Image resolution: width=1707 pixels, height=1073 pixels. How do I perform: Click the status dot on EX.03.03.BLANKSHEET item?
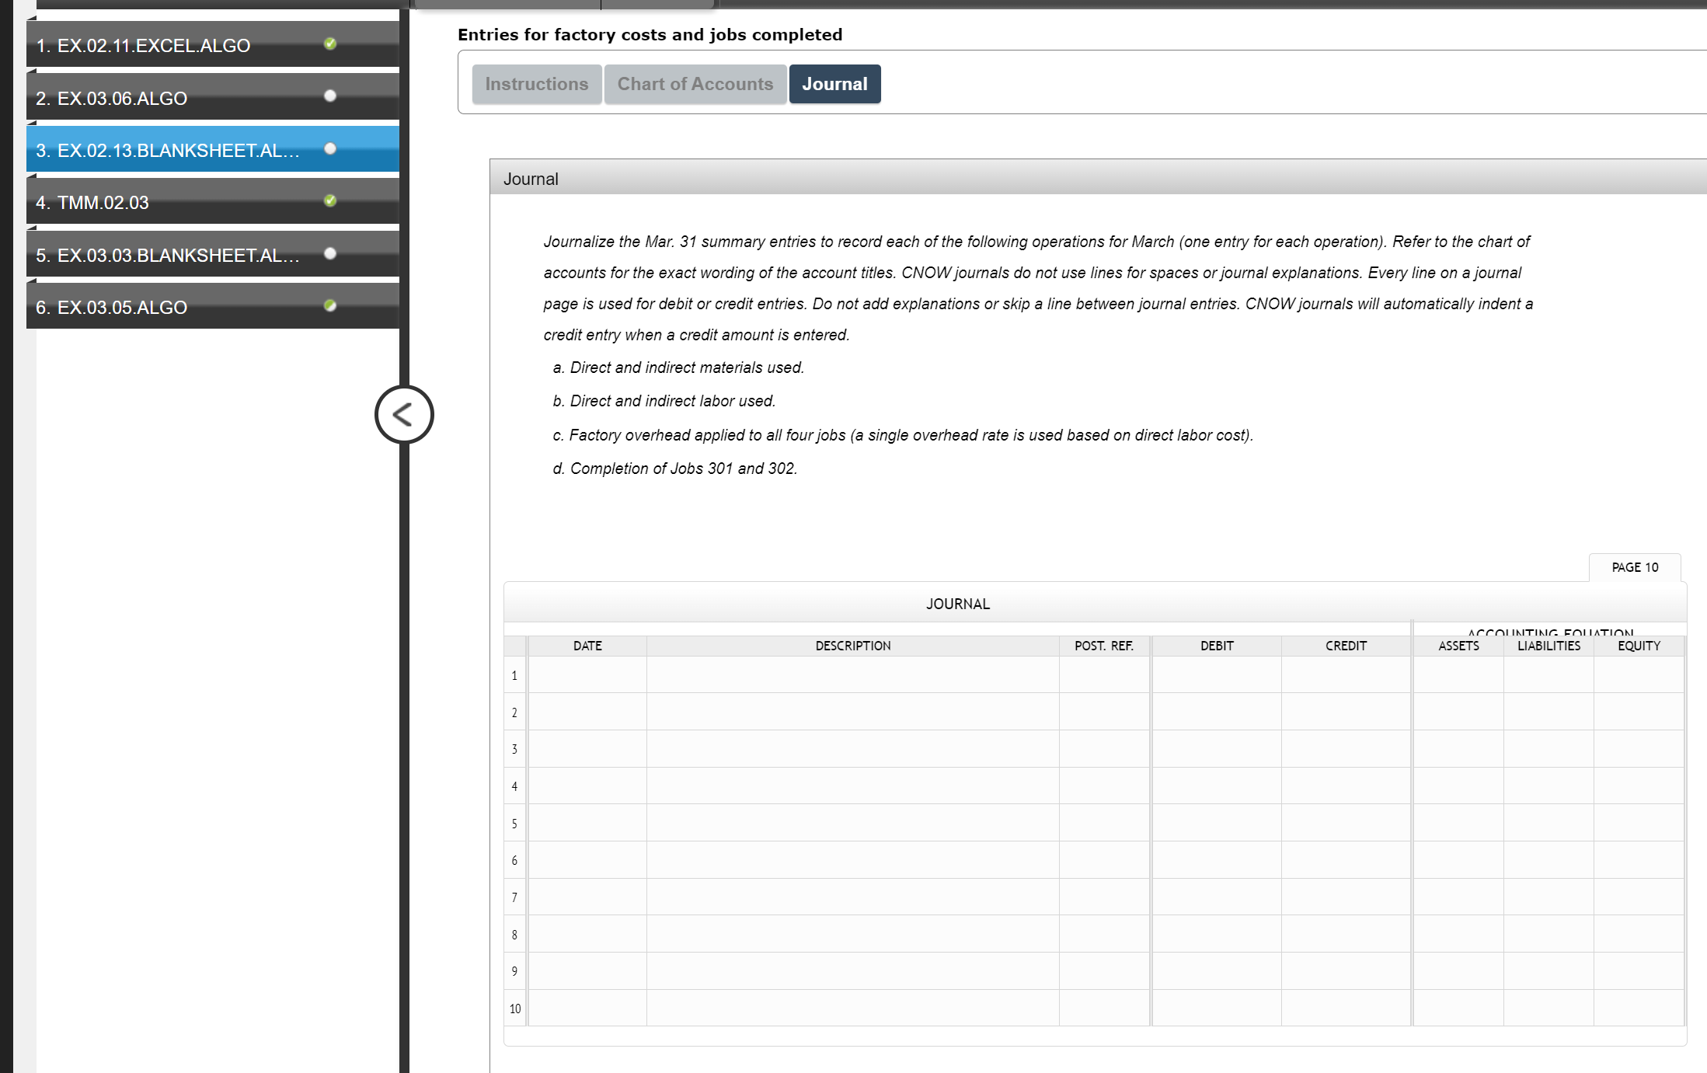(330, 253)
